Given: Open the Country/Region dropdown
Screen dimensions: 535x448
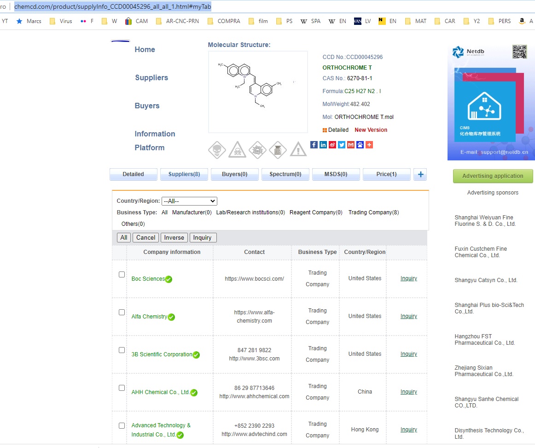Looking at the screenshot, I should point(189,201).
